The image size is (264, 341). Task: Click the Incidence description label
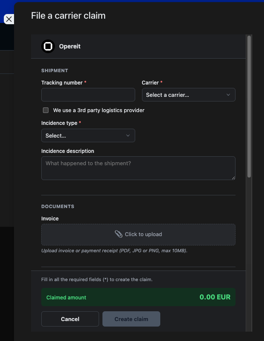tap(68, 151)
